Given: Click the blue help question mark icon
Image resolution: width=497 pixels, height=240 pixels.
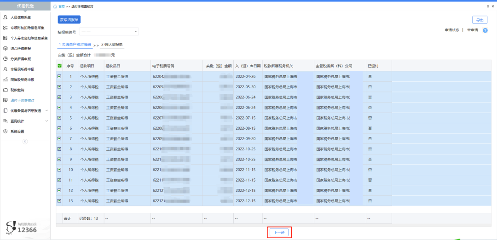Looking at the screenshot, I should click(x=485, y=30).
